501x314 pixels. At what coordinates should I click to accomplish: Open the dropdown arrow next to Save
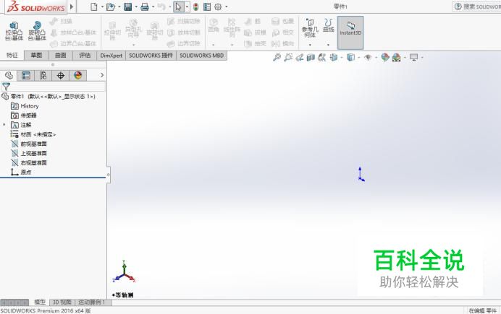[136, 6]
